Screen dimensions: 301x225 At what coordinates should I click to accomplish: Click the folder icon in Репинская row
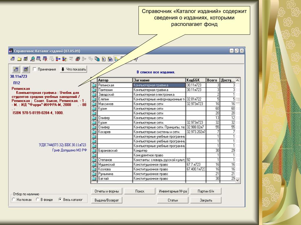coord(94,85)
